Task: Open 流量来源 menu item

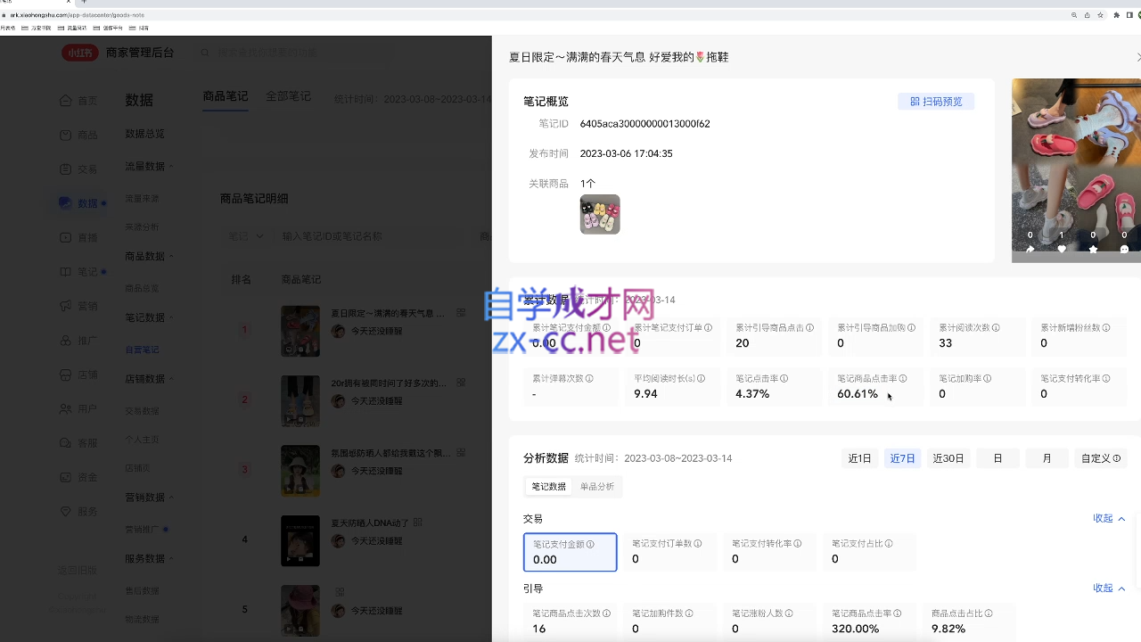Action: tap(142, 199)
